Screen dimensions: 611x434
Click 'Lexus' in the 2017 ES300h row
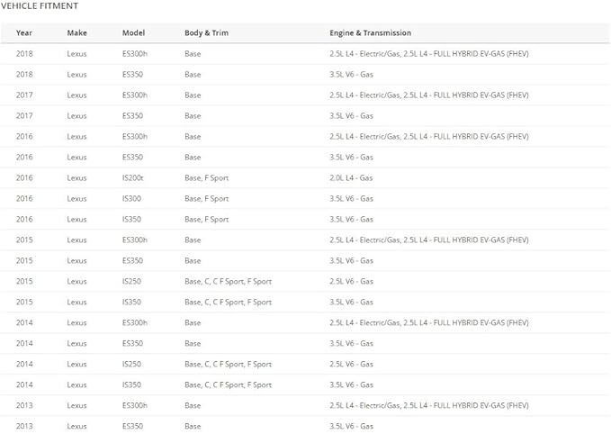click(76, 95)
